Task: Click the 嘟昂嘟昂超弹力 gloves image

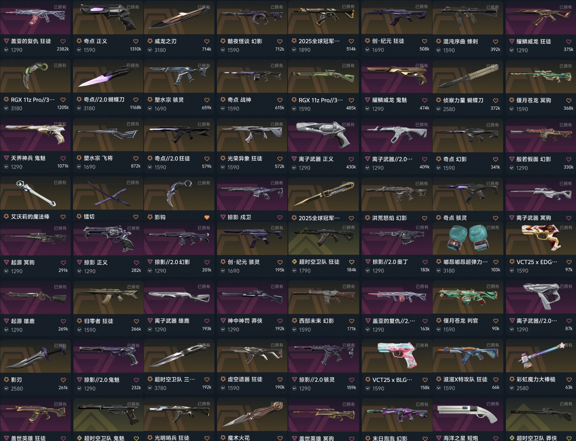Action: pyautogui.click(x=468, y=239)
